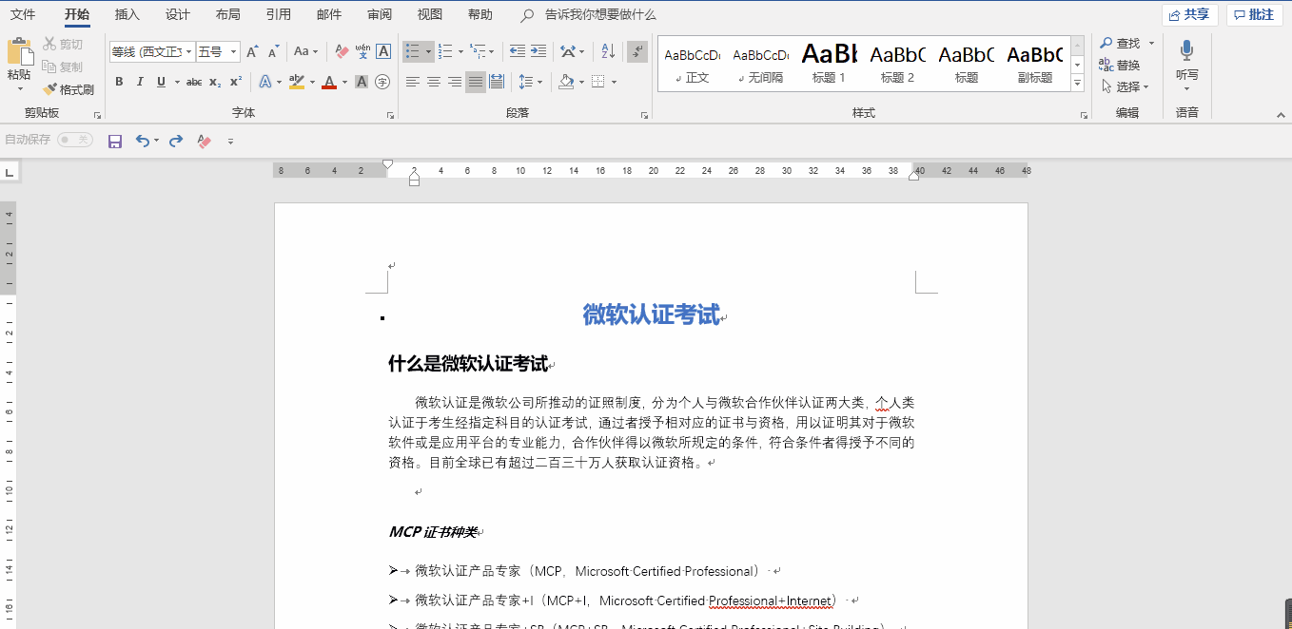This screenshot has height=629, width=1292.
Task: Toggle show/hide paragraph marks
Action: click(637, 51)
